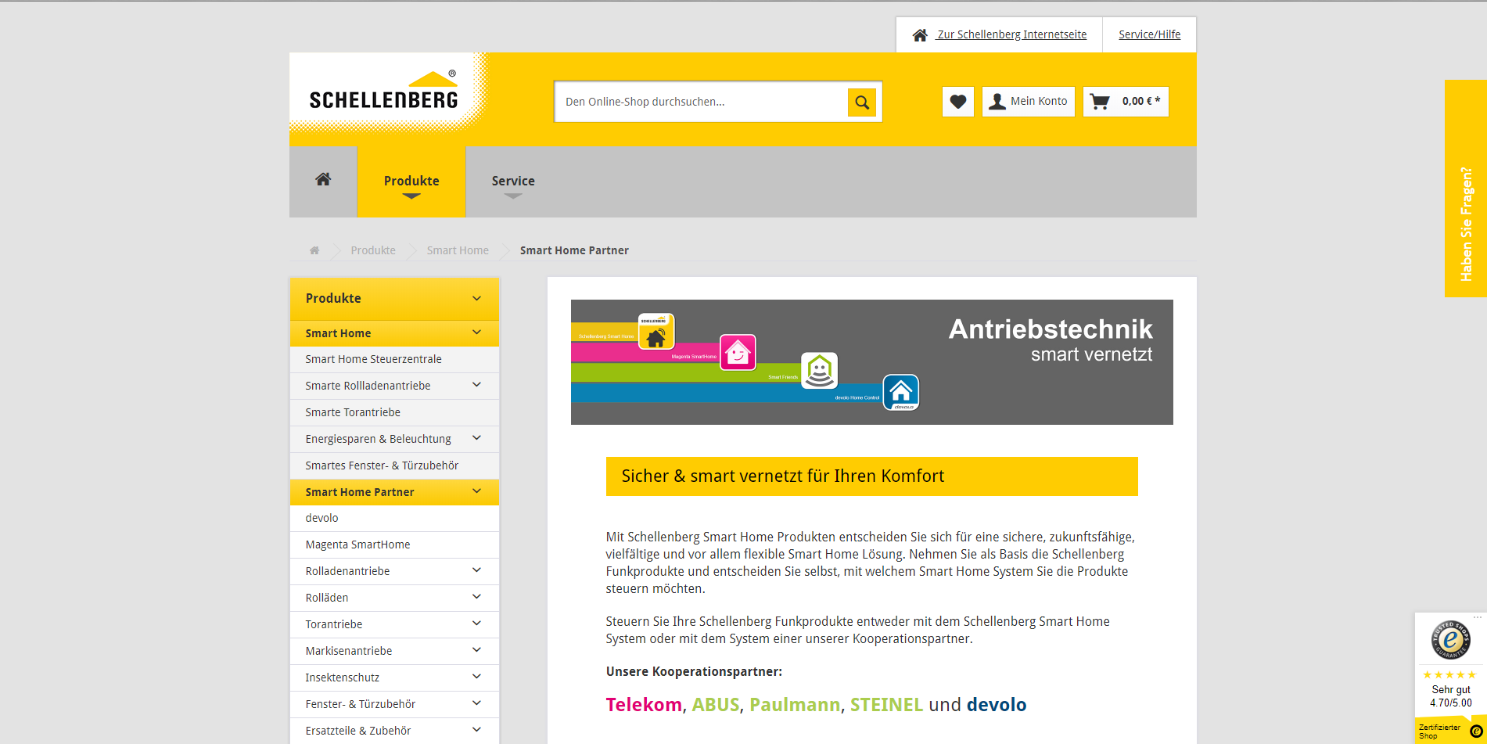This screenshot has height=744, width=1487.
Task: Open the Service/Hilfe link
Action: pos(1149,34)
